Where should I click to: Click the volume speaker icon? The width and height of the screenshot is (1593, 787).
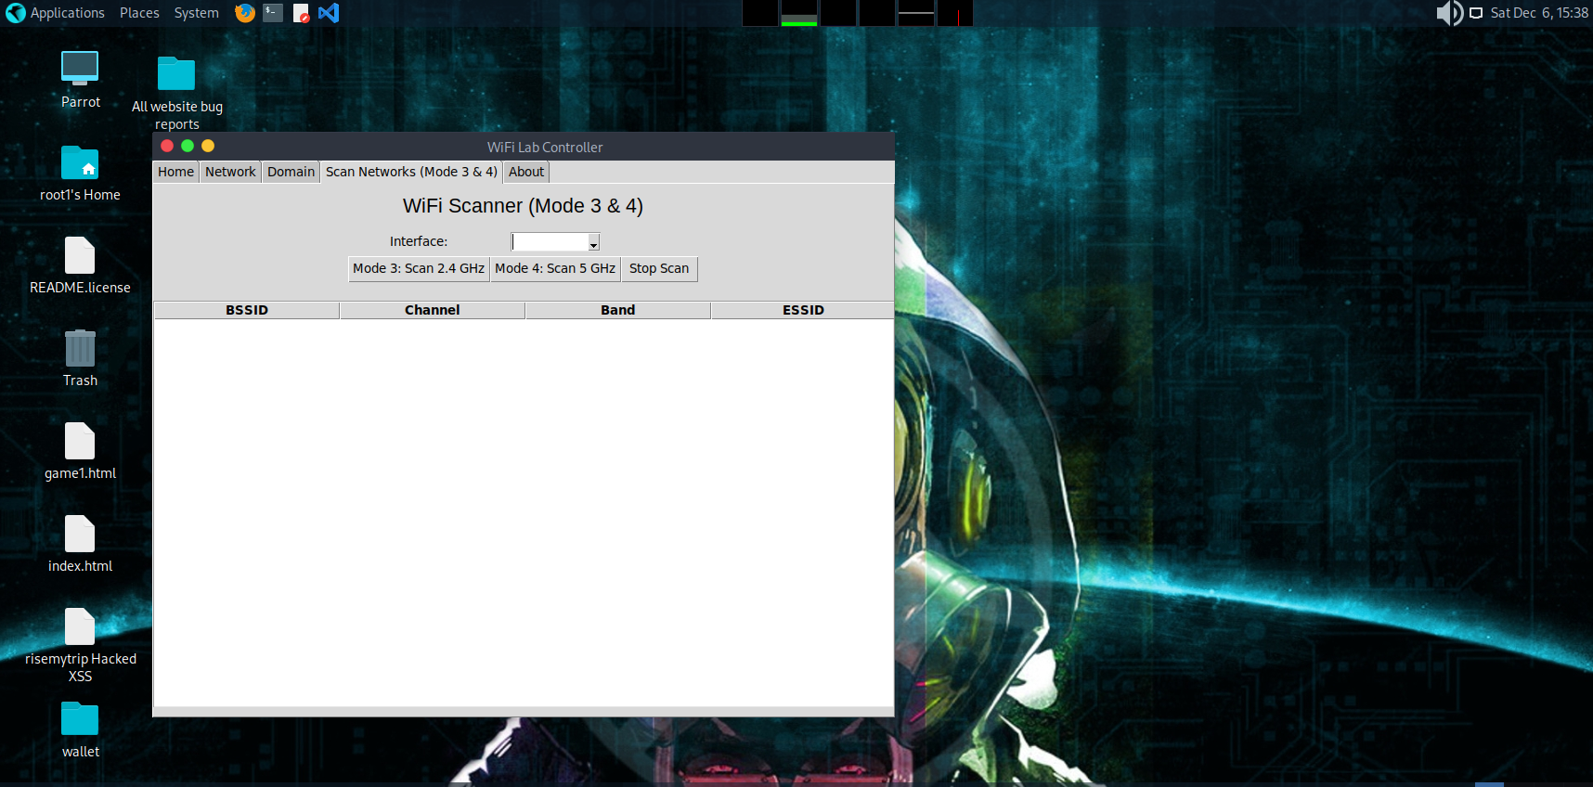(1449, 13)
